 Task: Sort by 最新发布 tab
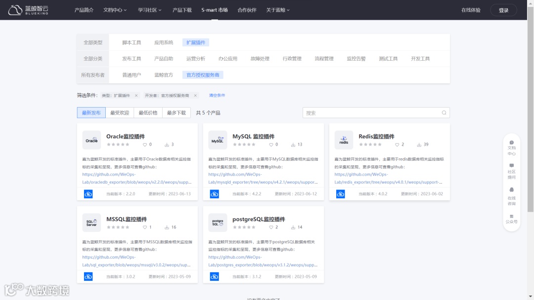(x=91, y=113)
